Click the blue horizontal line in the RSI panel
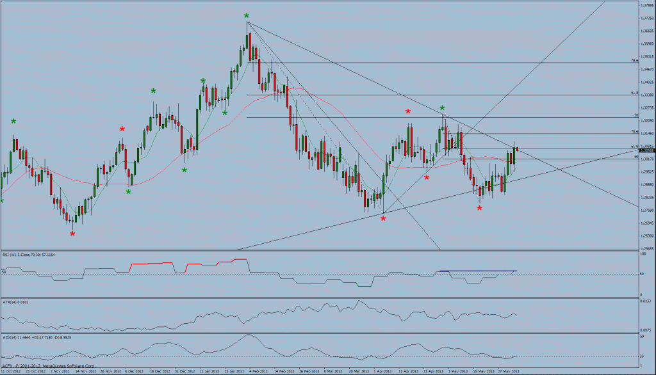 pyautogui.click(x=477, y=271)
